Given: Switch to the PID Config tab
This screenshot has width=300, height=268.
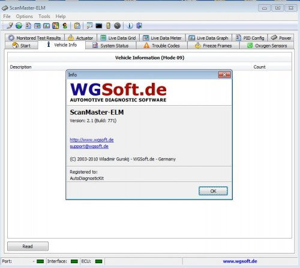Looking at the screenshot, I should (250, 38).
